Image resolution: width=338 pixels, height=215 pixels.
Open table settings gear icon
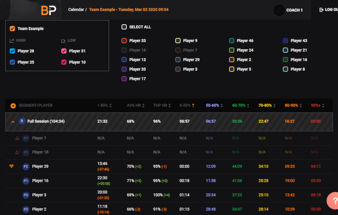point(13,106)
